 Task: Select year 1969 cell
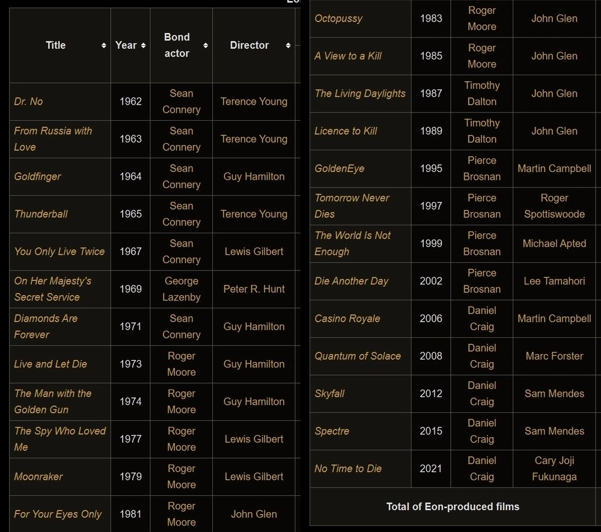point(130,289)
